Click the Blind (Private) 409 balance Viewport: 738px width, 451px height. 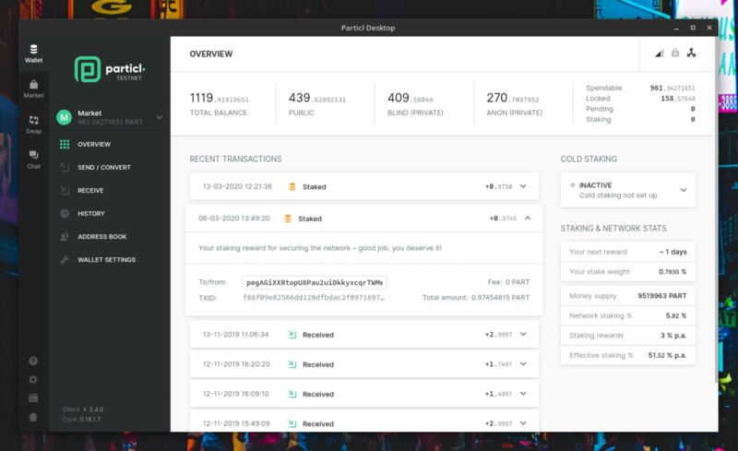(x=410, y=99)
